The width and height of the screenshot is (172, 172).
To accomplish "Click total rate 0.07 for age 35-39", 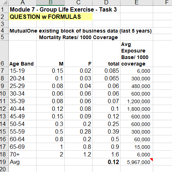I will tap(106, 101).
